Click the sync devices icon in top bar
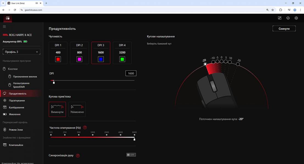This screenshot has width=304, height=164. [288, 18]
